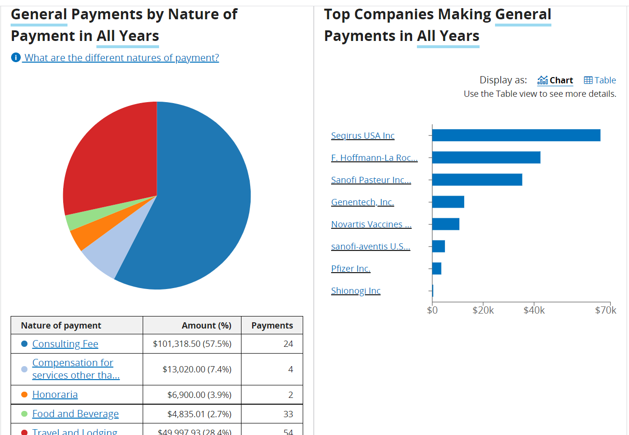
Task: Open the Shionogi Inc link
Action: click(356, 290)
